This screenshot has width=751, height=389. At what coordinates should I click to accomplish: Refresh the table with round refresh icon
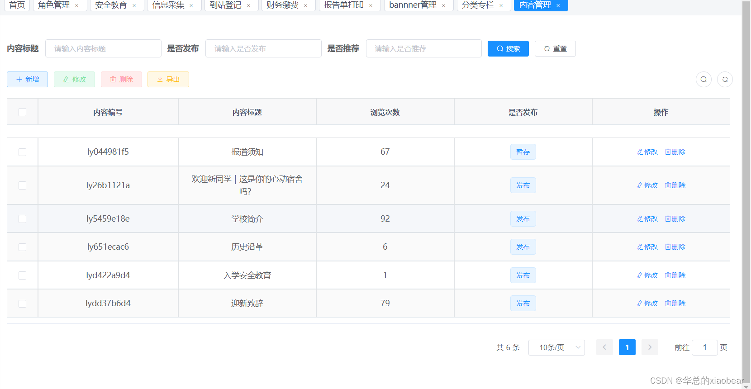point(725,79)
